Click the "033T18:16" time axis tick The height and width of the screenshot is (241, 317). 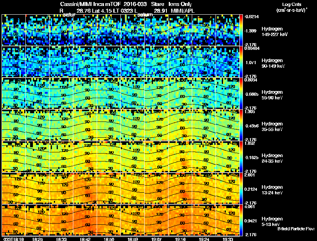tap(14, 239)
